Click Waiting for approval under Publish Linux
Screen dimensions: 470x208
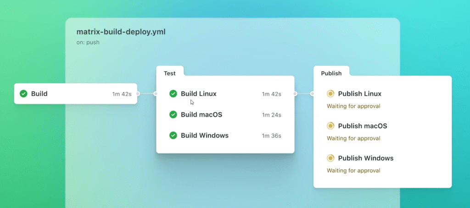[353, 106]
